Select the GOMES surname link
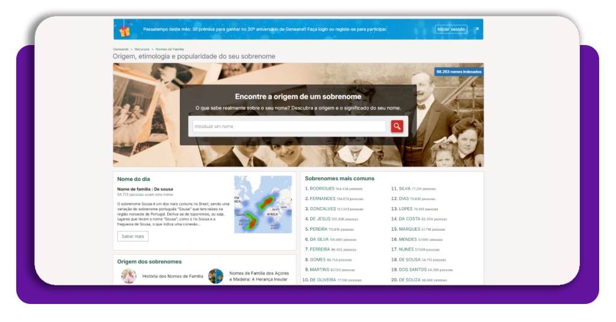 click(318, 260)
